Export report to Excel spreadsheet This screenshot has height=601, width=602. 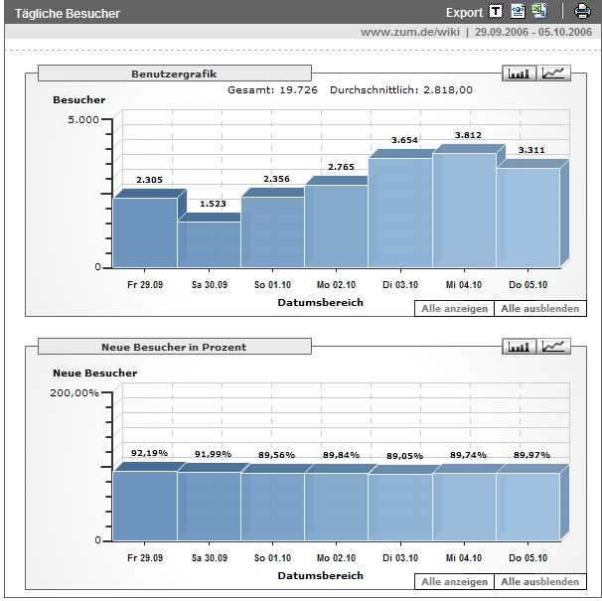tap(539, 12)
